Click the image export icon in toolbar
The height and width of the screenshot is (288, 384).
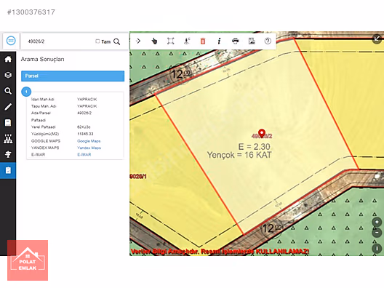point(252,41)
